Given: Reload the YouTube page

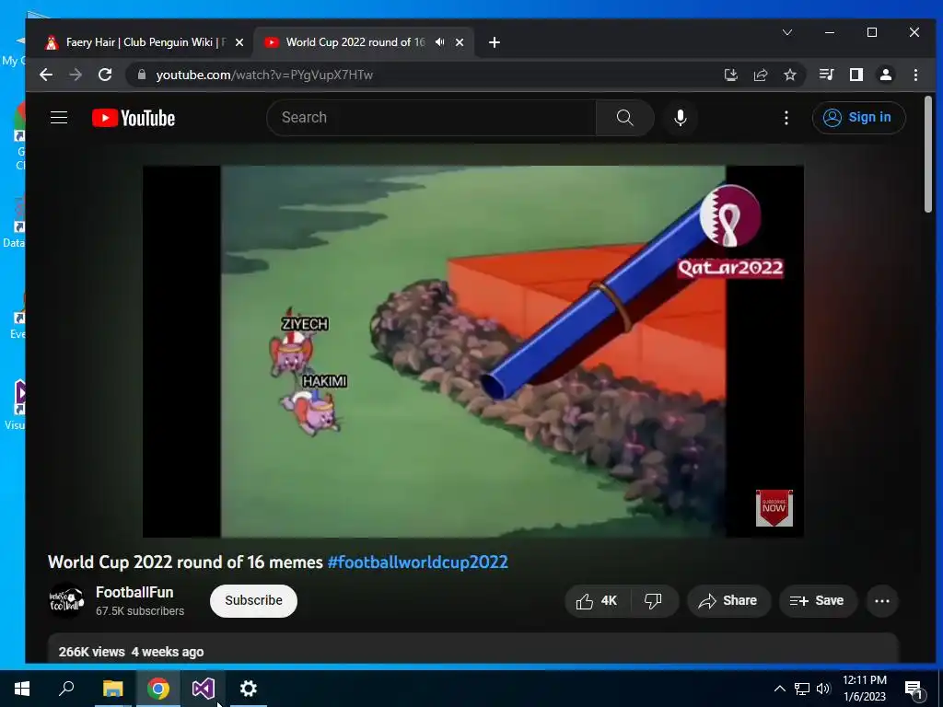Looking at the screenshot, I should (x=105, y=75).
